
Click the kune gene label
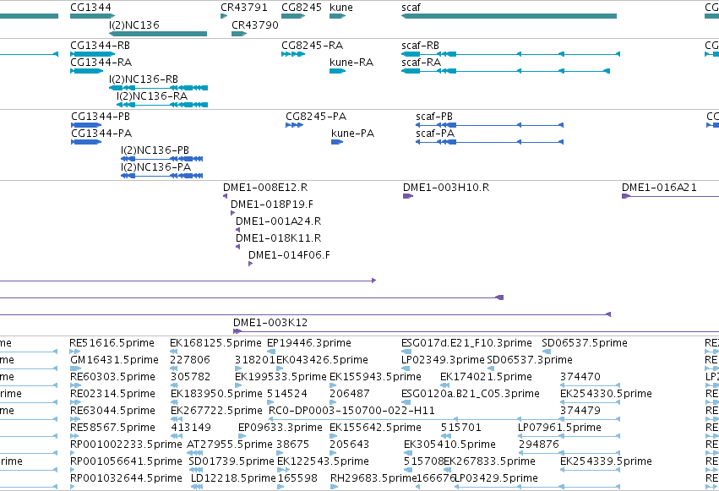(341, 8)
